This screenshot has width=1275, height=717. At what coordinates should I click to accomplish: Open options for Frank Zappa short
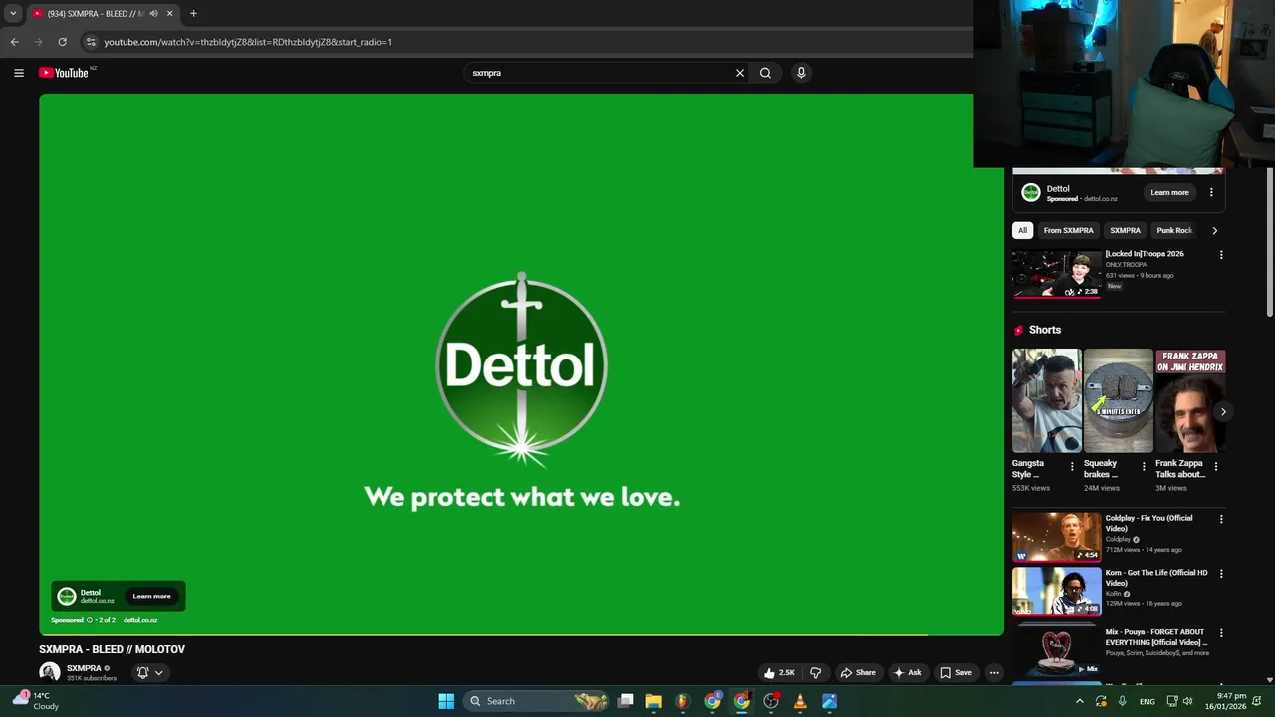pyautogui.click(x=1216, y=466)
